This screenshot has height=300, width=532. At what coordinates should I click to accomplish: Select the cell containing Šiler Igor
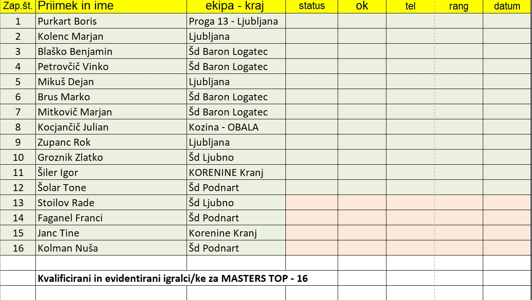pos(111,172)
